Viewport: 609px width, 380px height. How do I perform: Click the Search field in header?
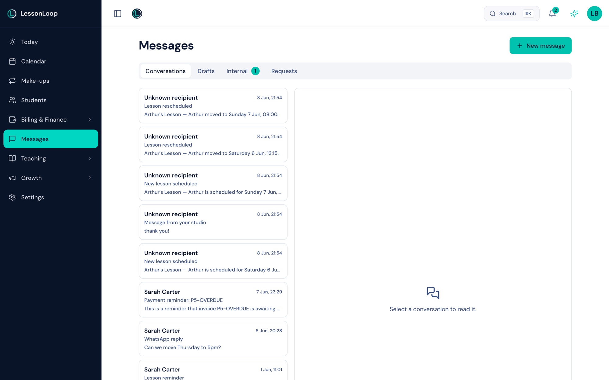(x=512, y=13)
